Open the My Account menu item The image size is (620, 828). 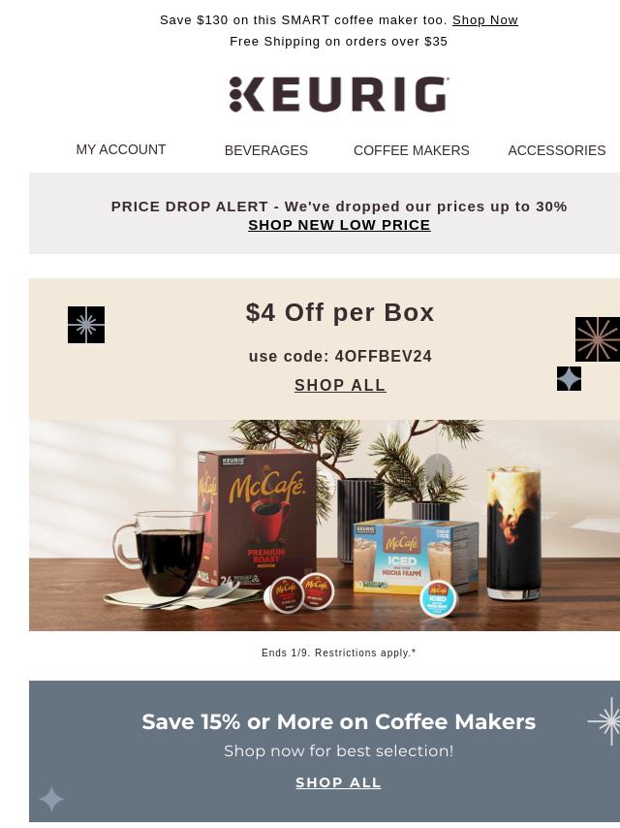tap(121, 149)
